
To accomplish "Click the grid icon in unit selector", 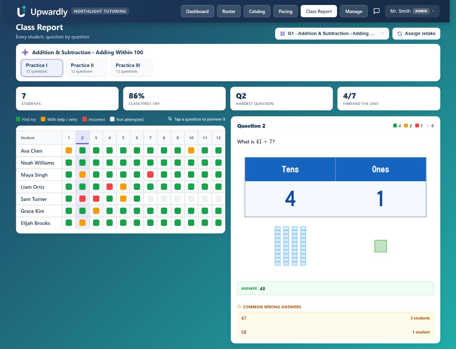I will (x=283, y=34).
